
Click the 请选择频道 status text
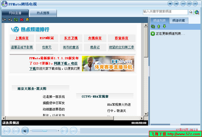11,123
